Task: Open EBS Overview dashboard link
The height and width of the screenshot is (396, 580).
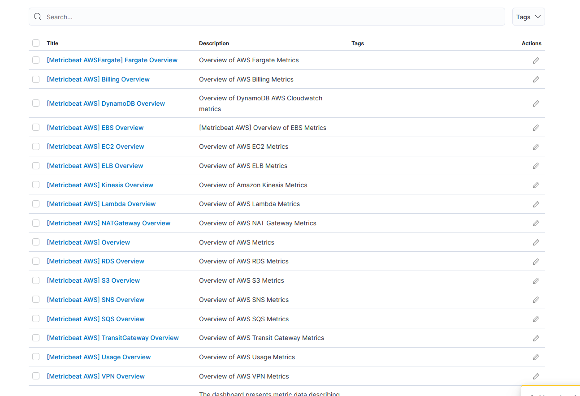Action: (x=95, y=128)
